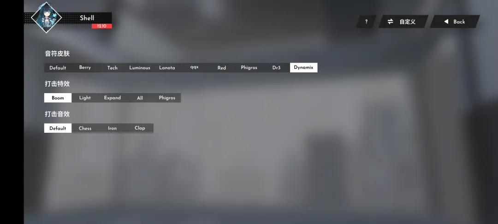Select the Iron hit sound
498x224 pixels.
pyautogui.click(x=113, y=128)
